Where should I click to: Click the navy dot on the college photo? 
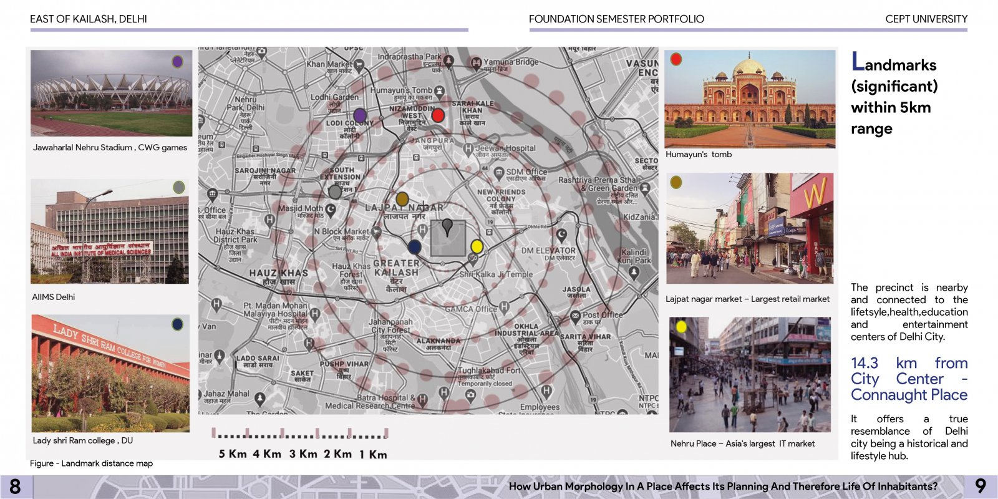tap(178, 324)
